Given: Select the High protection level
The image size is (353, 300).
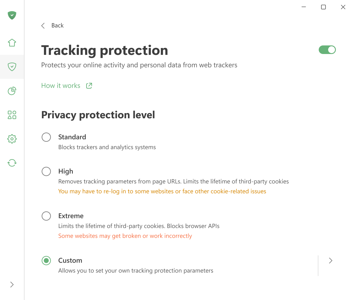Looking at the screenshot, I should [x=46, y=171].
